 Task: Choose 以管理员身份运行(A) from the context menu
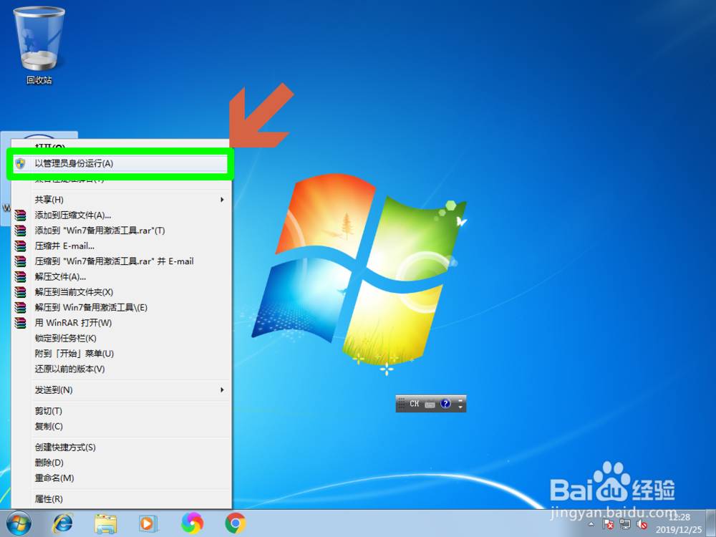[x=120, y=163]
